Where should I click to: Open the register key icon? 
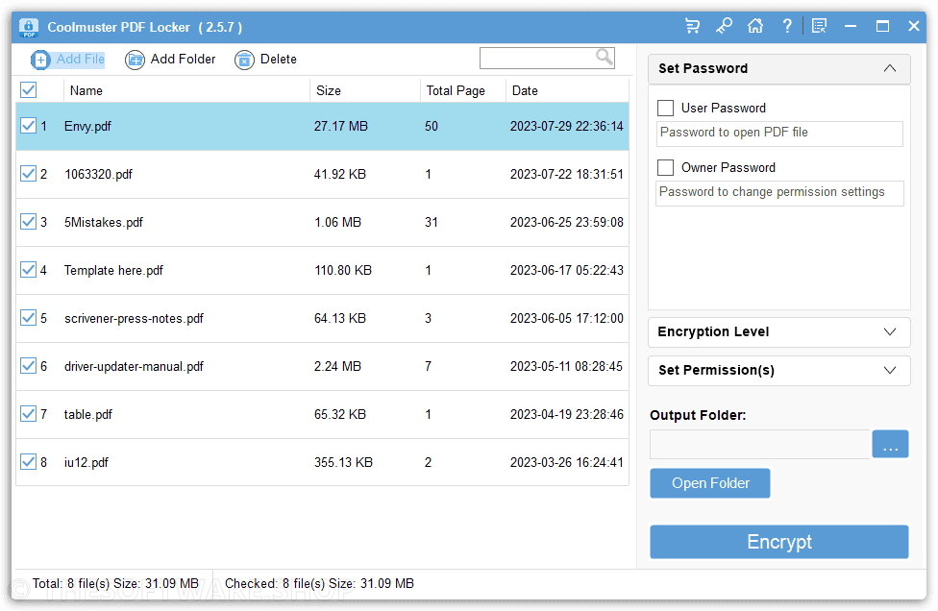pyautogui.click(x=724, y=26)
